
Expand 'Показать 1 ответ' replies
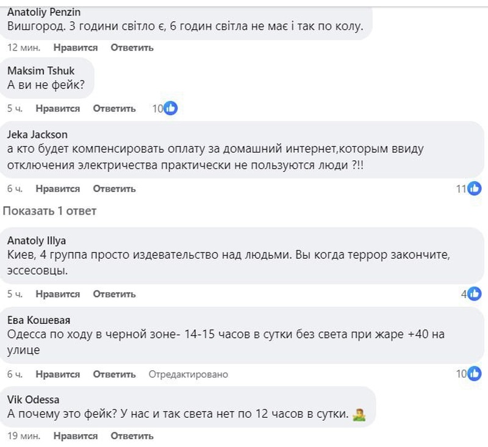pos(50,211)
